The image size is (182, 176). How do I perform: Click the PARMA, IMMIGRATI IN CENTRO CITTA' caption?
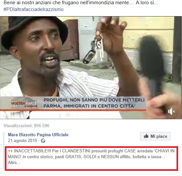(x=89, y=106)
